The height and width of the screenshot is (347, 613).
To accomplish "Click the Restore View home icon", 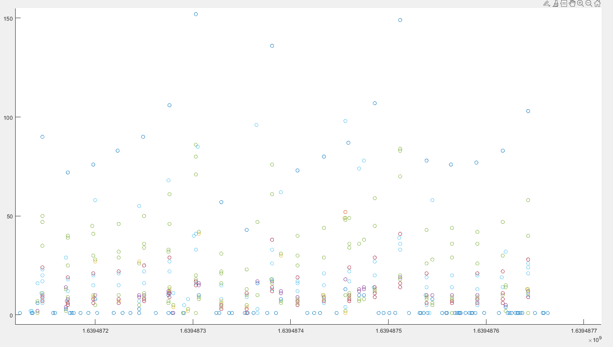I will click(597, 3).
